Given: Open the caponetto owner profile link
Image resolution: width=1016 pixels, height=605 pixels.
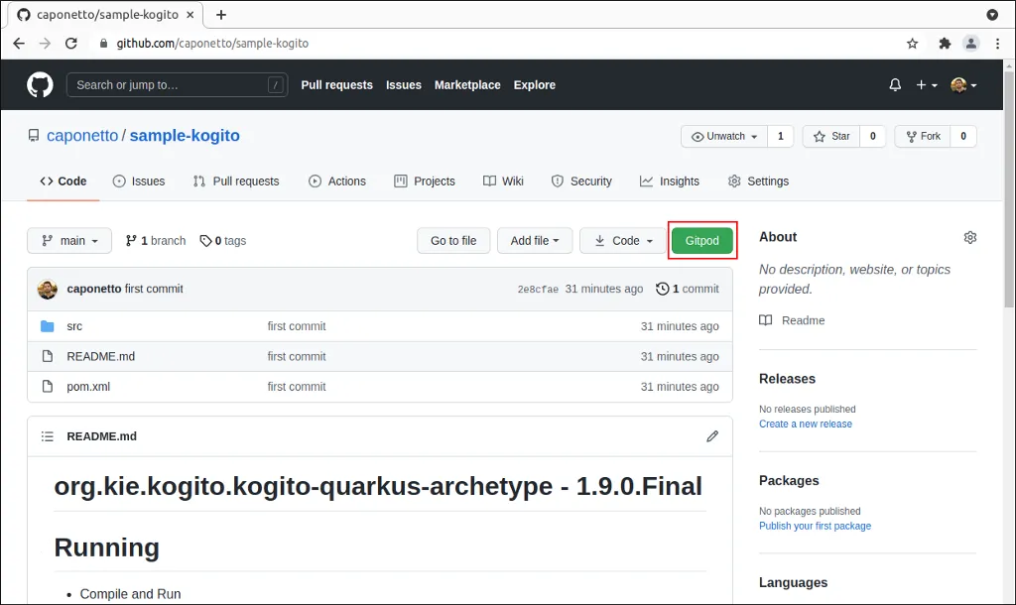Looking at the screenshot, I should tap(82, 135).
